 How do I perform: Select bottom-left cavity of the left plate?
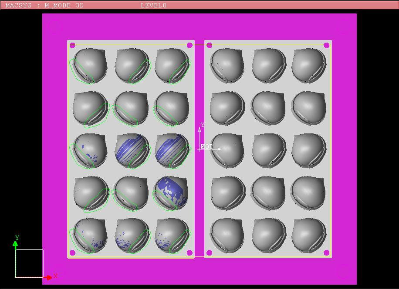(x=90, y=236)
